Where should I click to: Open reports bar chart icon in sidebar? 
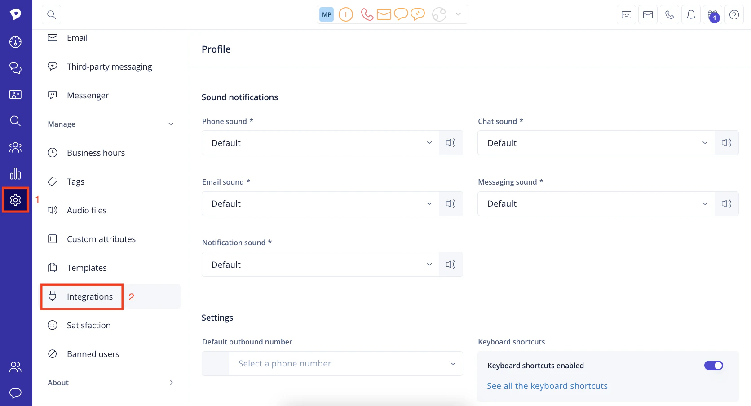click(x=16, y=173)
